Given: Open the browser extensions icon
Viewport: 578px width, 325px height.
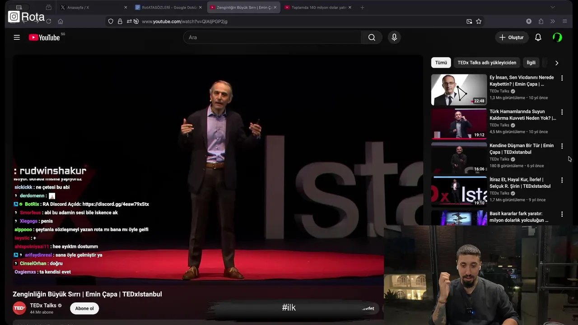Looking at the screenshot, I should coord(541,21).
